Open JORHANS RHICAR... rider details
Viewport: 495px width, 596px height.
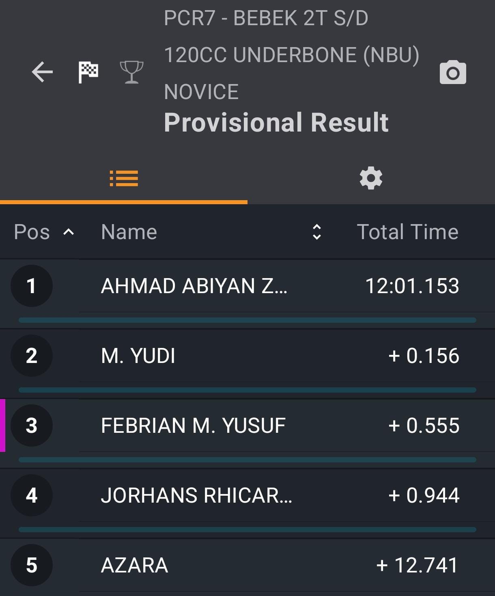click(247, 495)
